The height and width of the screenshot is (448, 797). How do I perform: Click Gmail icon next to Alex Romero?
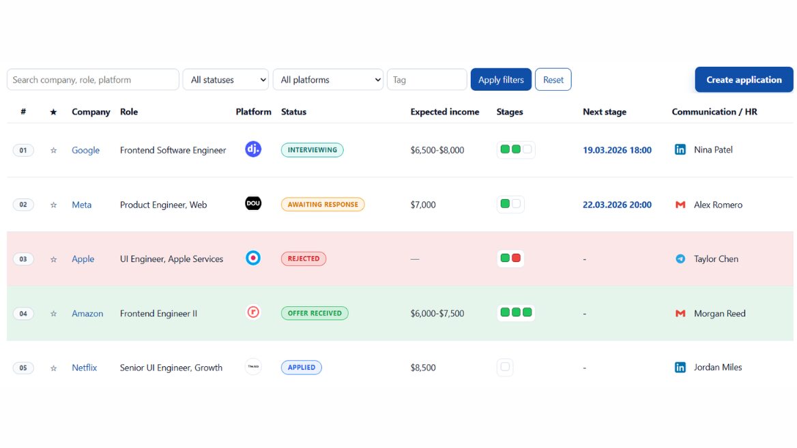(x=680, y=205)
